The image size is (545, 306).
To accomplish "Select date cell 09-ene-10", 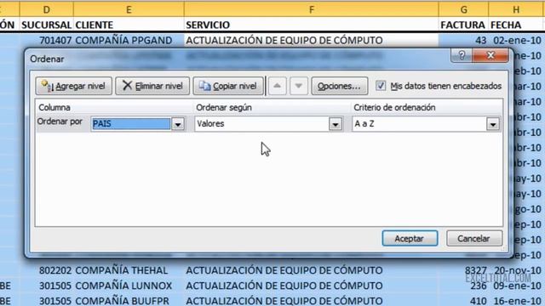I will [x=517, y=286].
